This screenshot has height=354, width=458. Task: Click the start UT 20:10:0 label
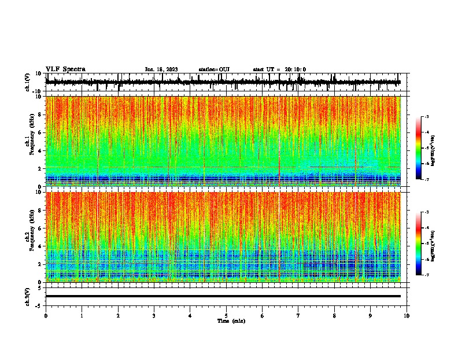[x=279, y=69]
